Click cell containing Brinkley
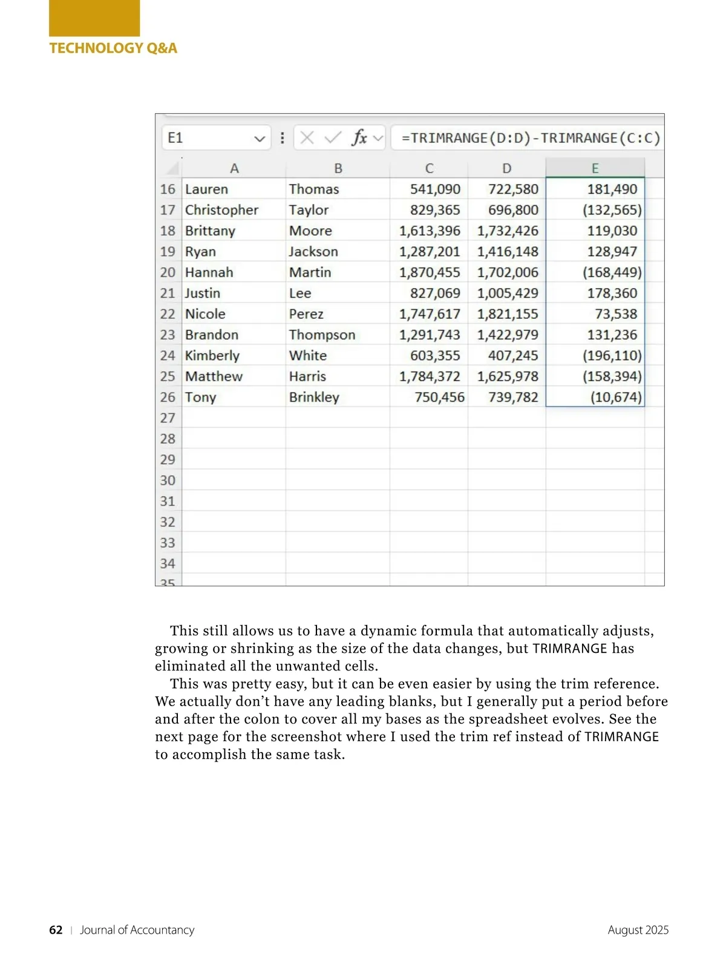 click(314, 398)
